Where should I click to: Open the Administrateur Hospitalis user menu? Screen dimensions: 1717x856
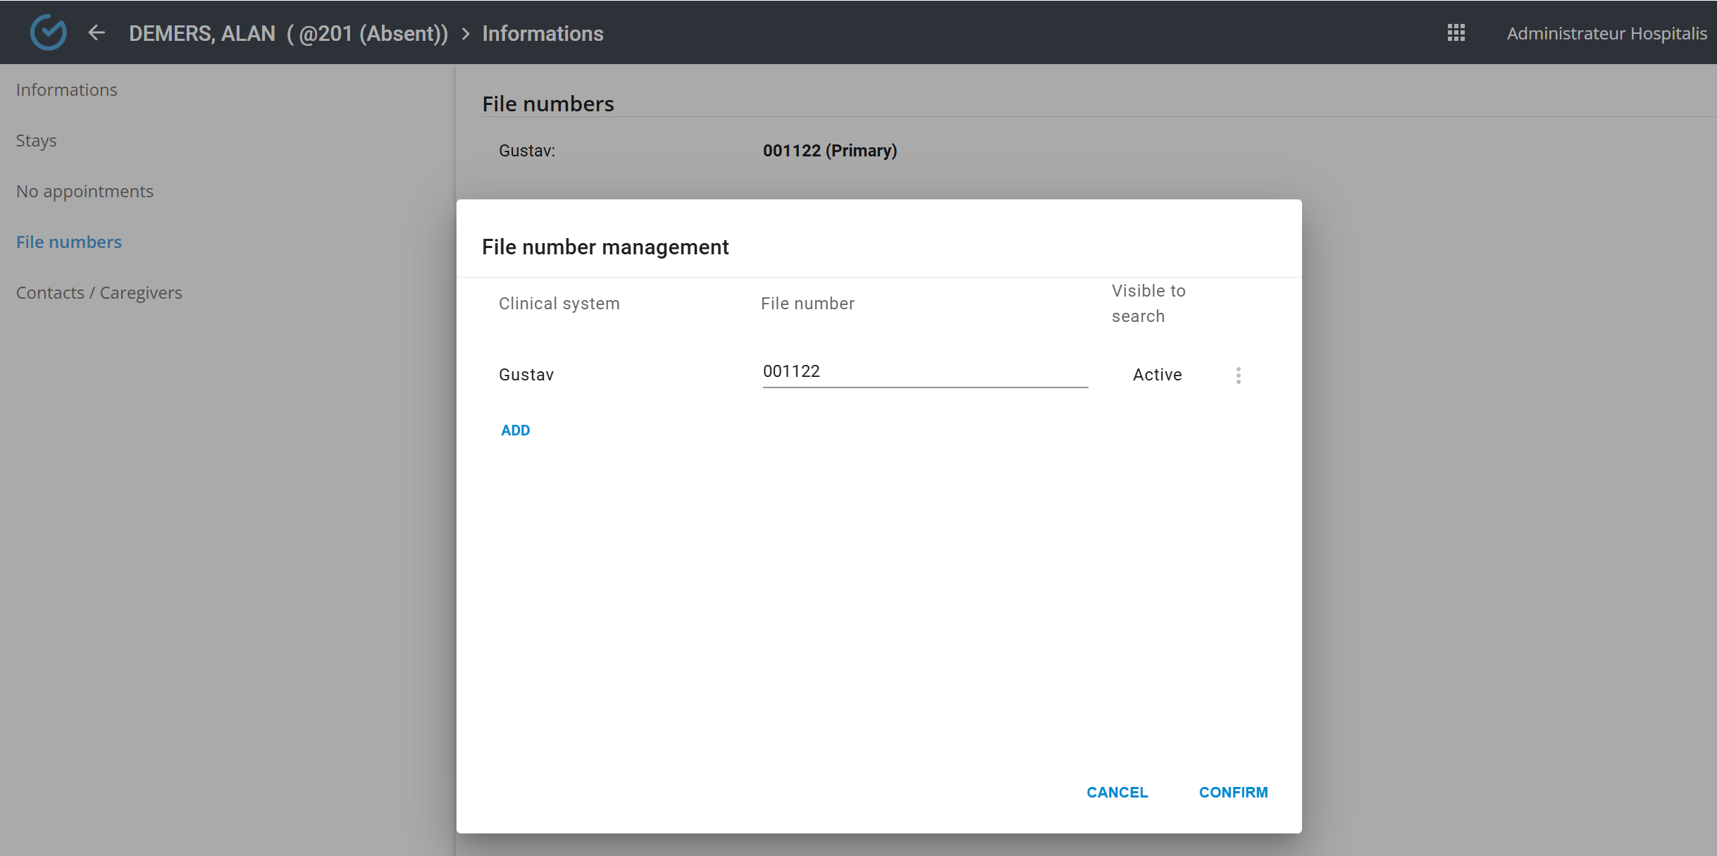point(1606,33)
